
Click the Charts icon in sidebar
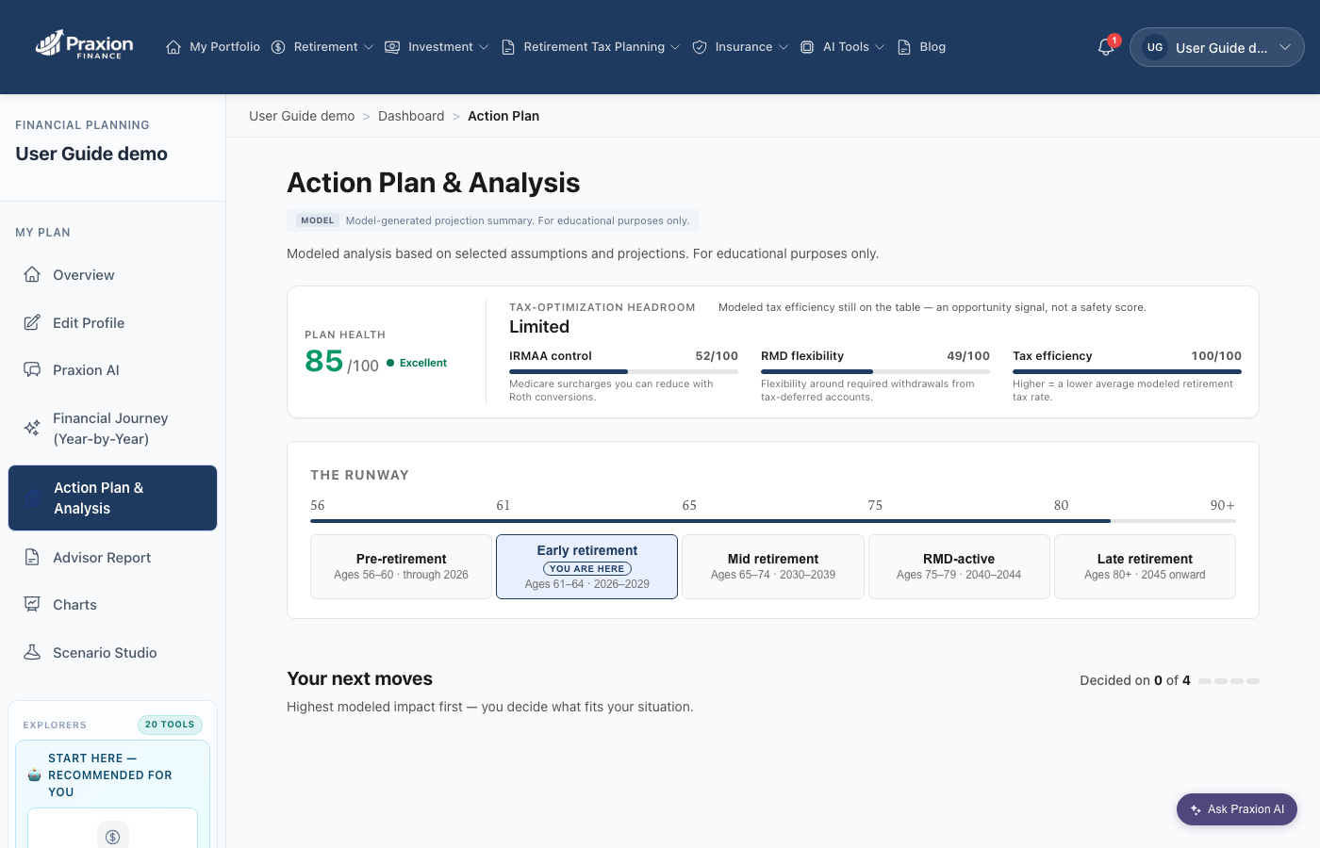[x=32, y=604]
